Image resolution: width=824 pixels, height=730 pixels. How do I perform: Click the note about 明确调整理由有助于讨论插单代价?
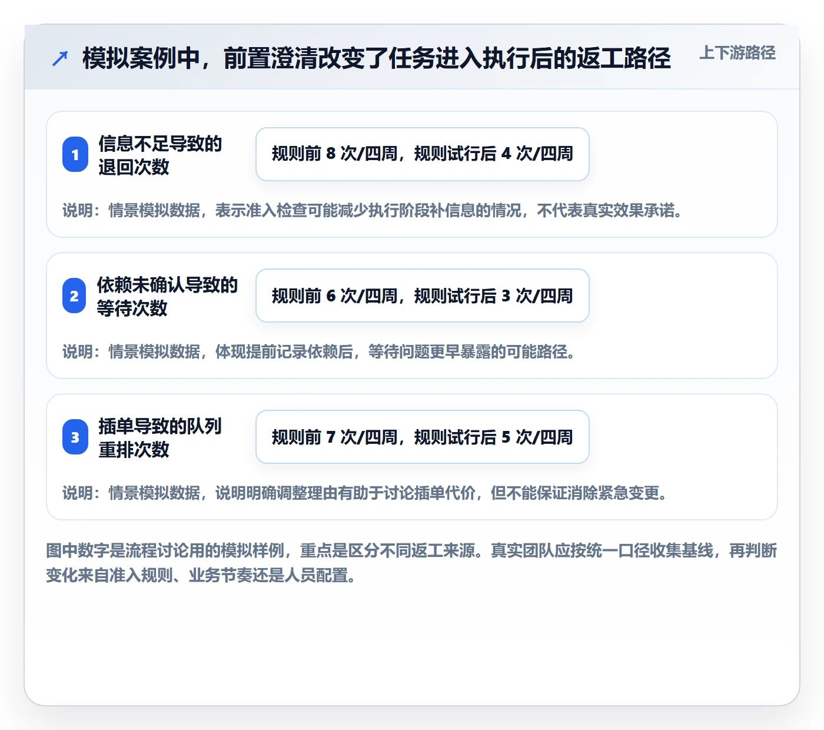(x=366, y=493)
